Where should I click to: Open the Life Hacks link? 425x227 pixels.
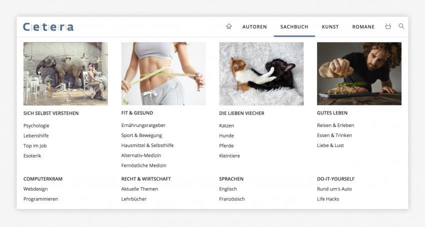(x=328, y=199)
